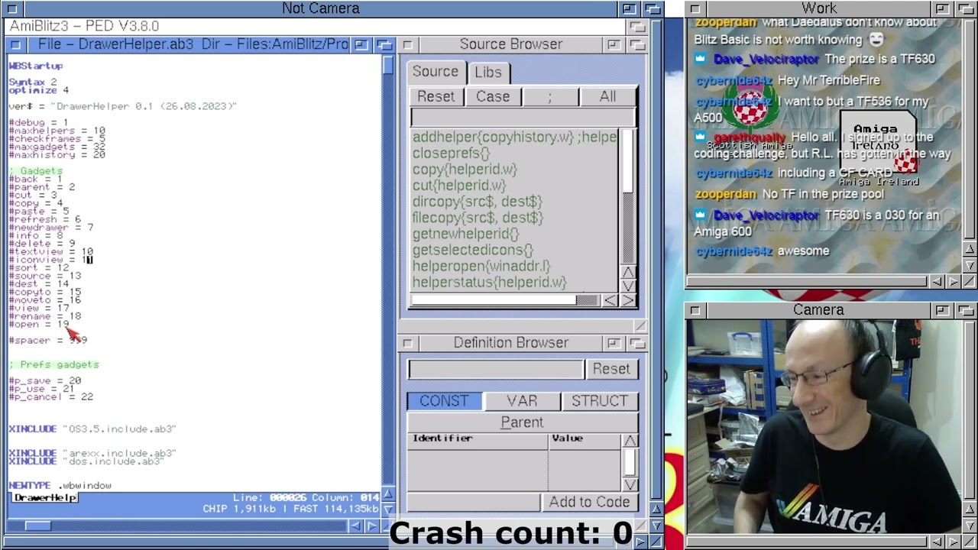
Task: Click the editor horizontal scroll-left arrow
Action: pyautogui.click(x=355, y=526)
